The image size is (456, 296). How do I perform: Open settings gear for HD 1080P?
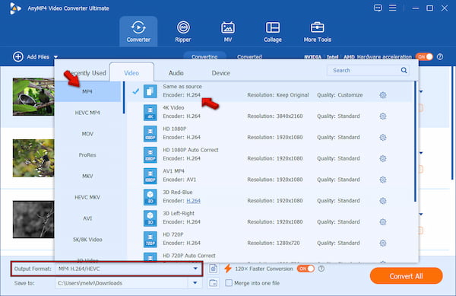383,138
